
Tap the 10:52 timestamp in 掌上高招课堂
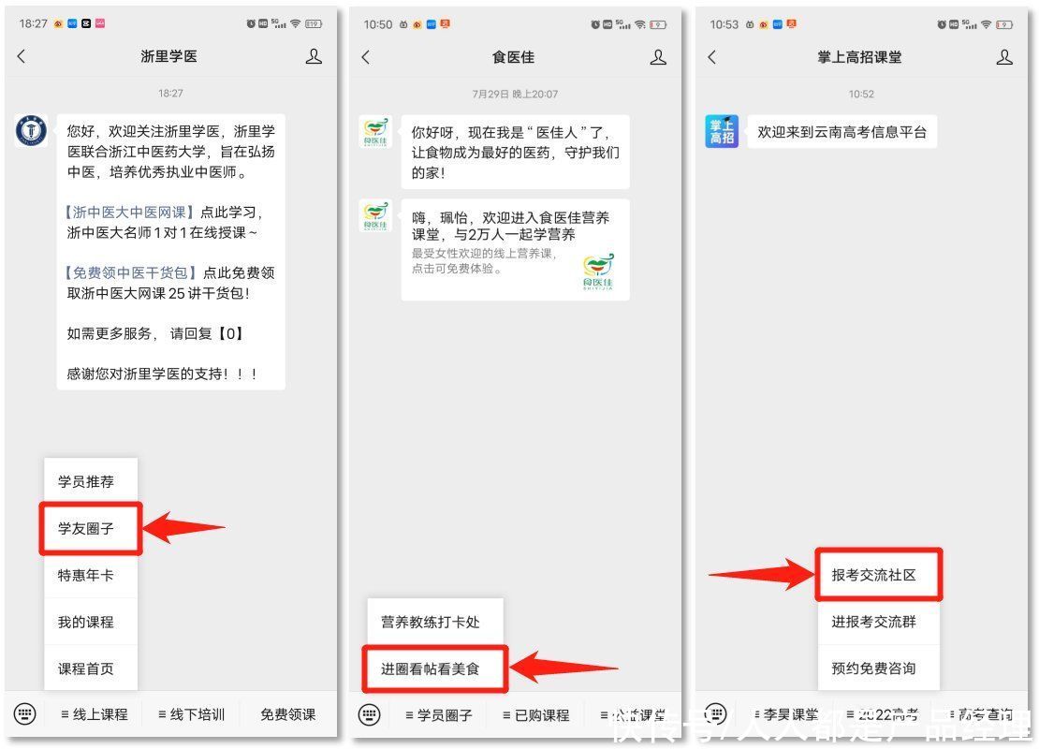861,95
